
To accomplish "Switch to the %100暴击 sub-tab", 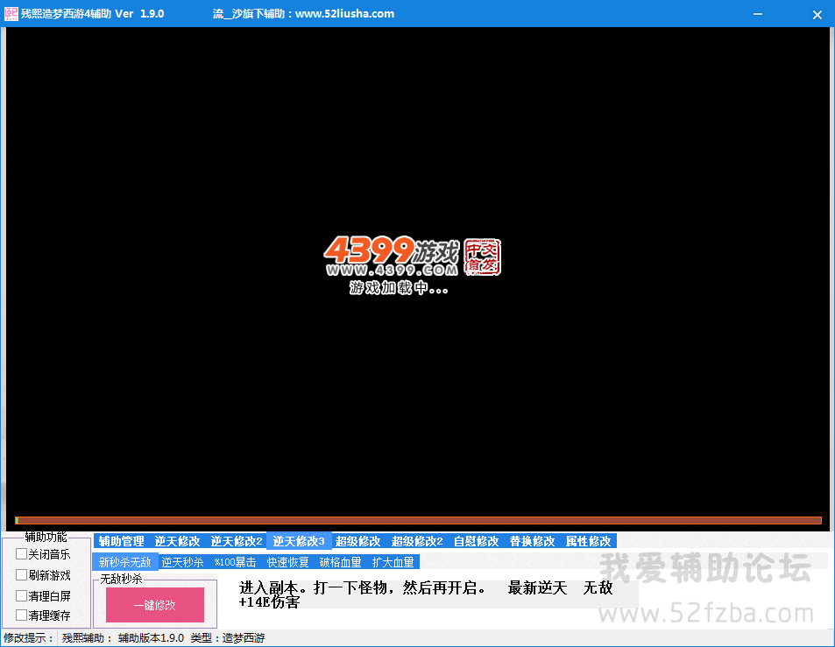I will pos(235,562).
